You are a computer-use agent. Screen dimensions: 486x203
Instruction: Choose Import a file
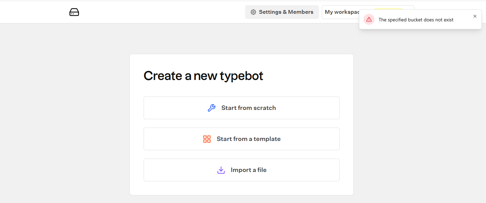(x=242, y=170)
